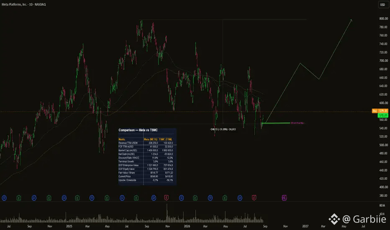The width and height of the screenshot is (390, 230).
Task: Click the FCF TTM mUSD row label
Action: tap(126, 147)
